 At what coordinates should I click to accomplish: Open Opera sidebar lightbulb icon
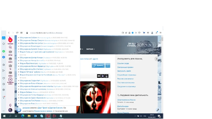[4, 97]
